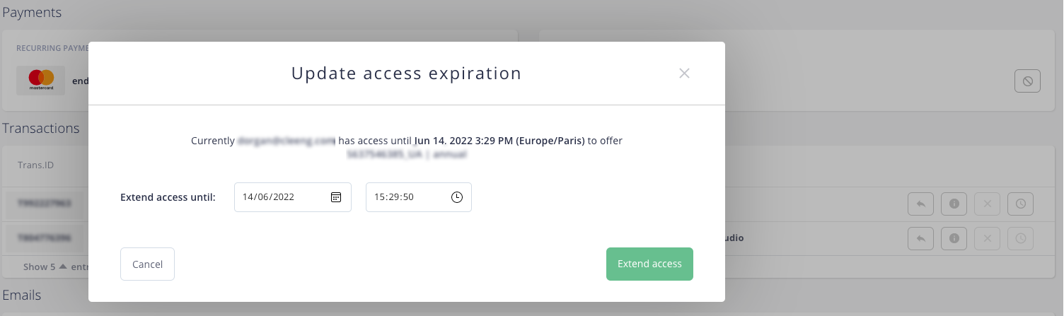
Task: Click the 14/06/2022 date input
Action: click(x=293, y=197)
